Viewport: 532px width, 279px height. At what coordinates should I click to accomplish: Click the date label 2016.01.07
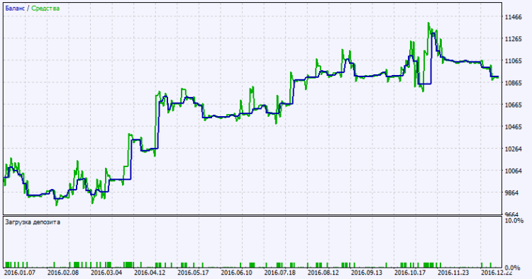click(x=20, y=273)
